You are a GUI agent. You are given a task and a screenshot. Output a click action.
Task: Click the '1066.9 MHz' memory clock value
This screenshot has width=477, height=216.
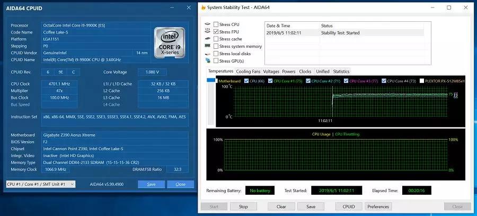coord(55,169)
